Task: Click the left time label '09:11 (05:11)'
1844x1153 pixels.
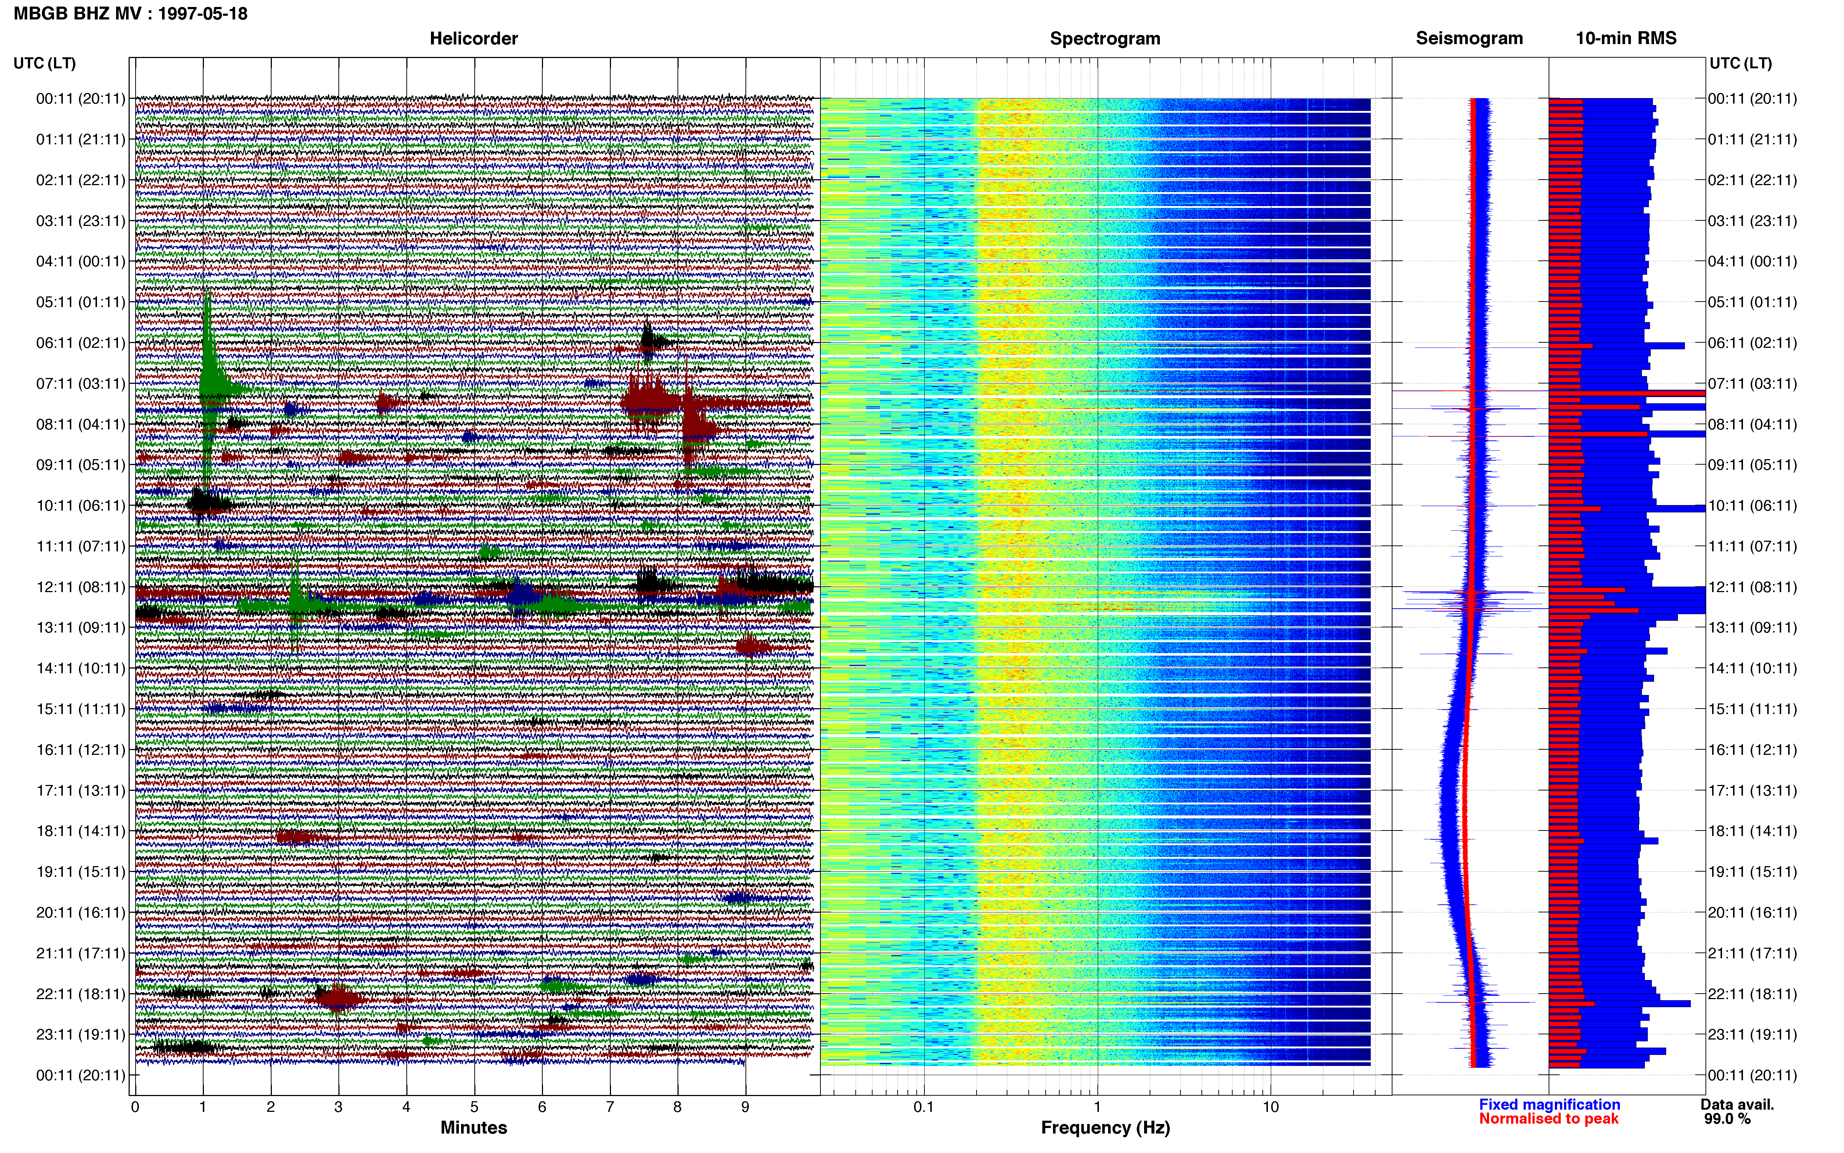Action: (x=81, y=465)
